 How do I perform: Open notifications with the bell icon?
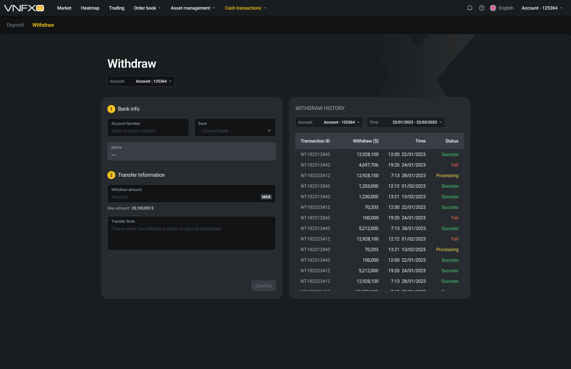click(470, 8)
